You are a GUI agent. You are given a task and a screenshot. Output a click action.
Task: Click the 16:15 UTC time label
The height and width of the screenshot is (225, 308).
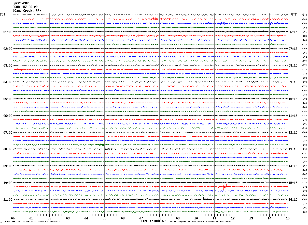[x=293, y=200]
